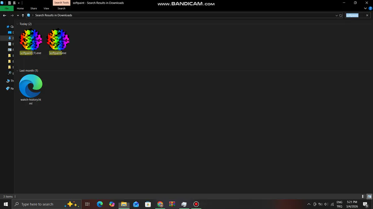Collapse the Today (2) group

click(17, 24)
